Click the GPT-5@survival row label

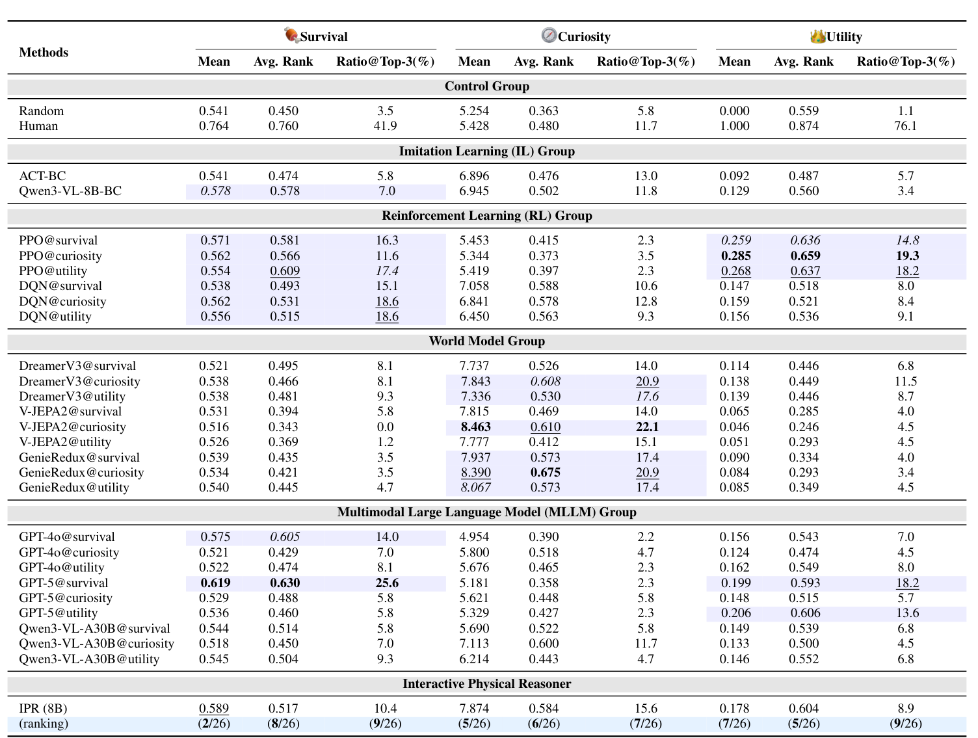64,583
